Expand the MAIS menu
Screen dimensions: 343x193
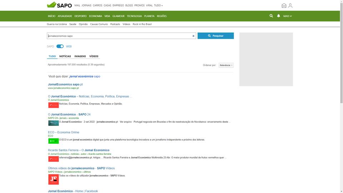[x=287, y=16]
